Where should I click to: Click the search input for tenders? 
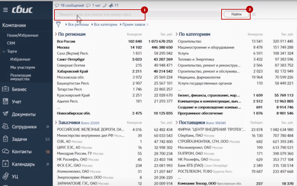[138, 14]
